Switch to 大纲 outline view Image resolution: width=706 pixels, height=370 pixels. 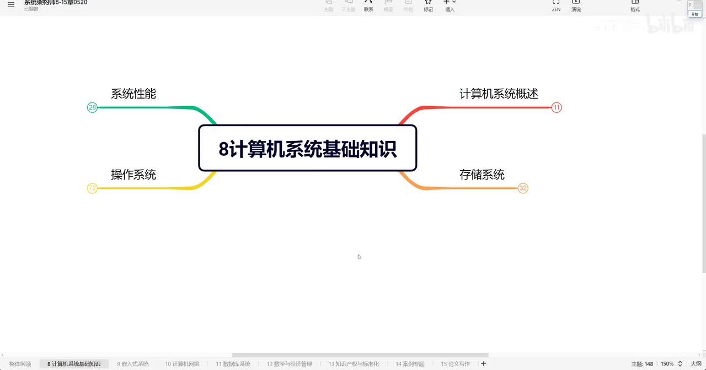pyautogui.click(x=696, y=364)
